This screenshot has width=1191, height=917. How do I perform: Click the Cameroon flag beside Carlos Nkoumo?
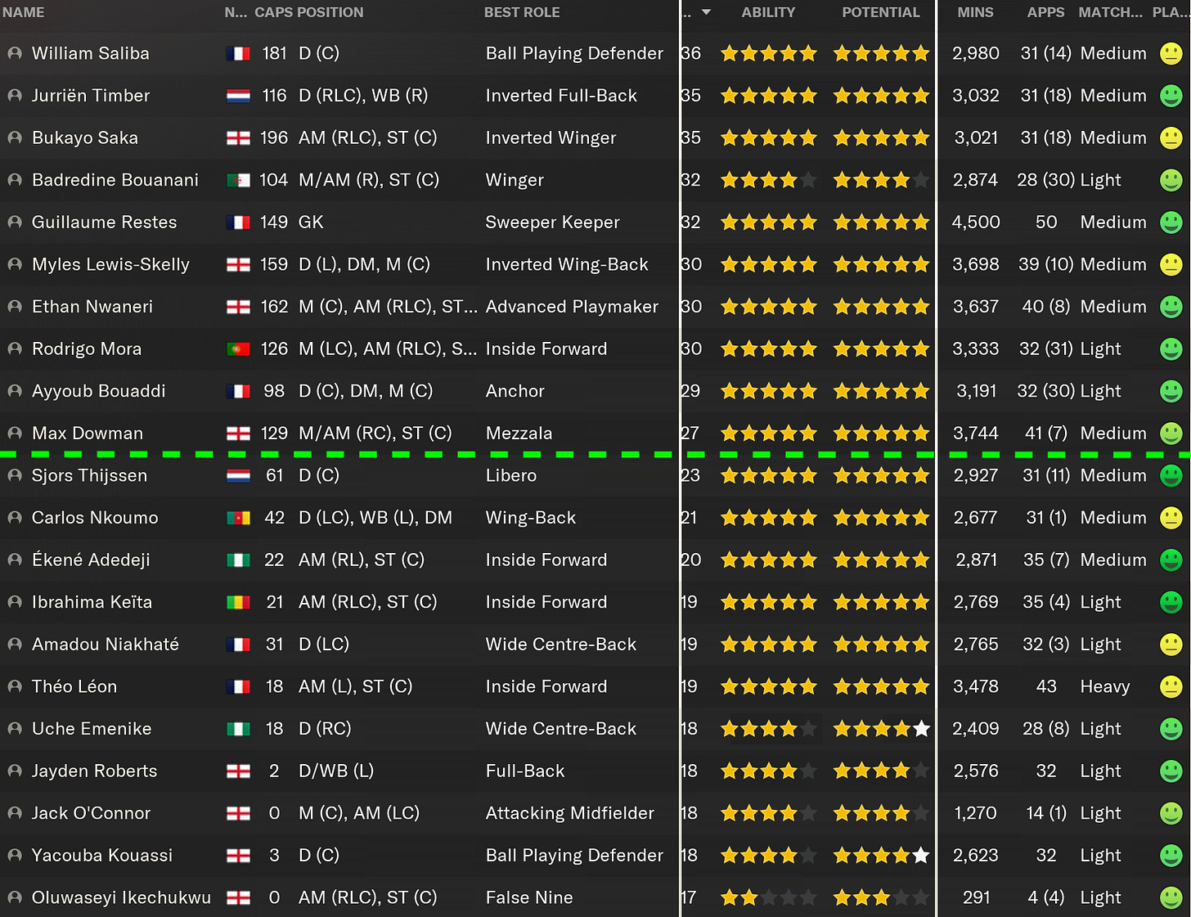[238, 518]
